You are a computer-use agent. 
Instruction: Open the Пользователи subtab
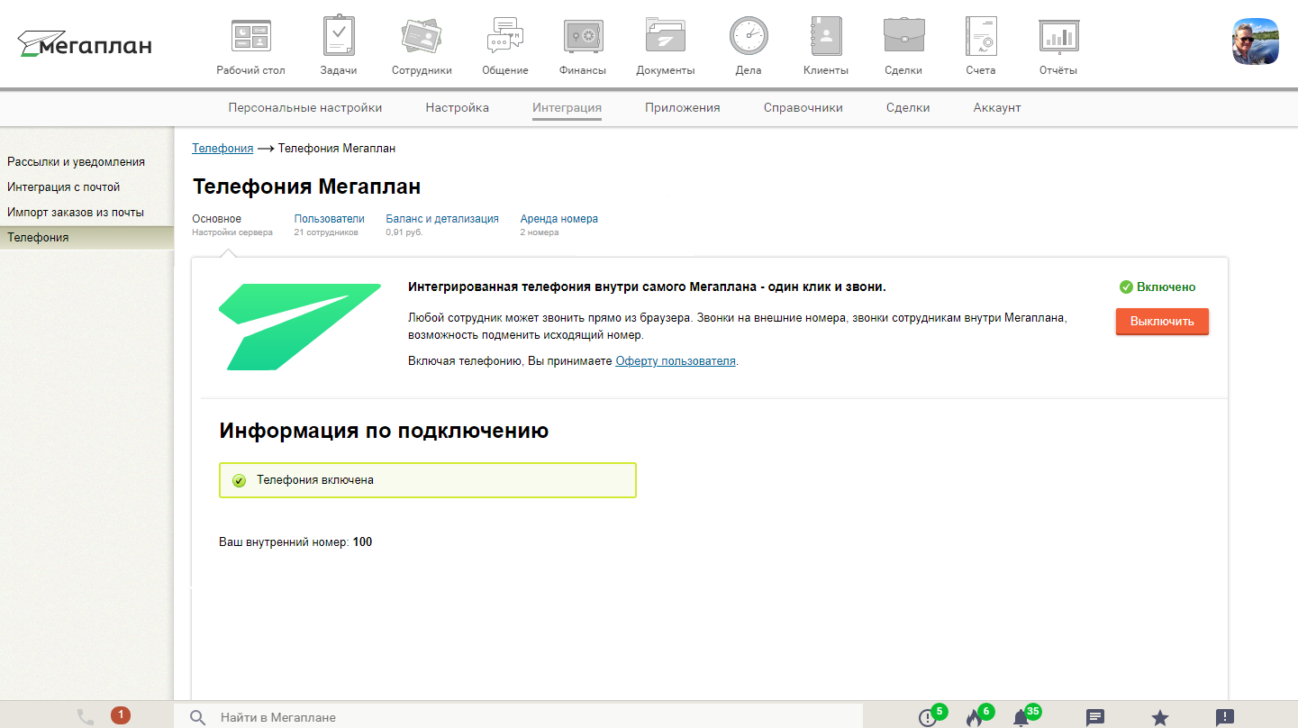tap(330, 218)
